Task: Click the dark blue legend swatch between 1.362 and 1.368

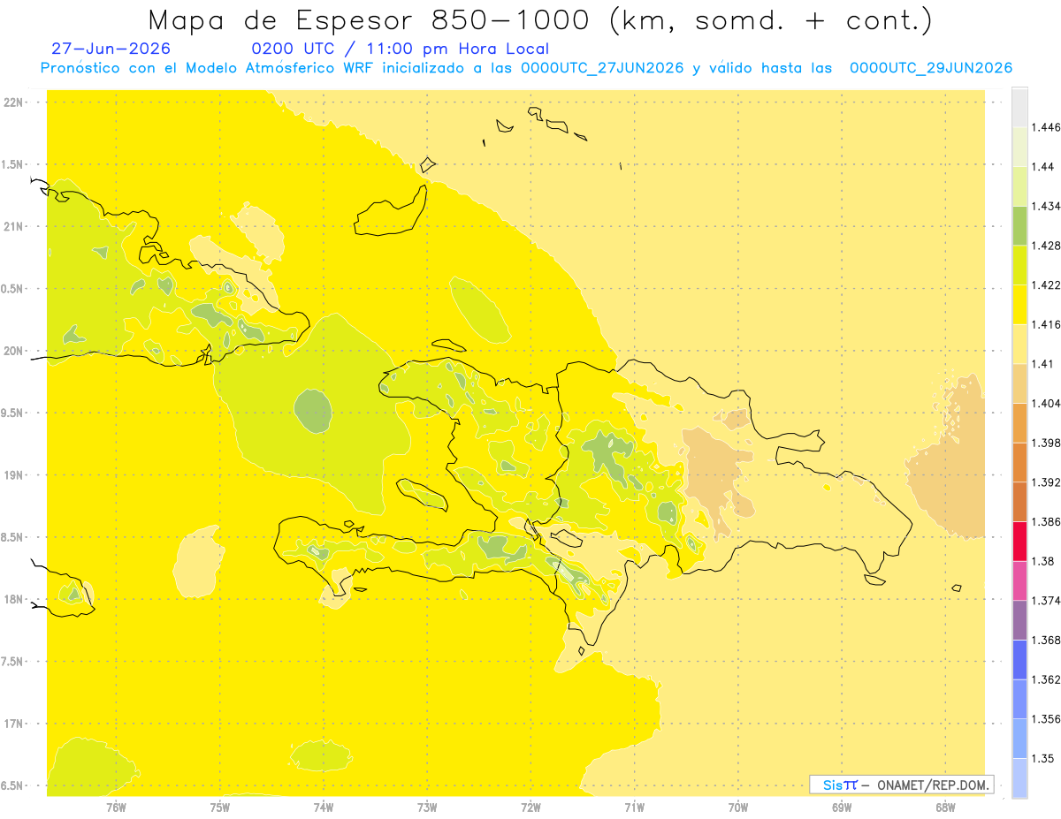Action: pos(1019,659)
